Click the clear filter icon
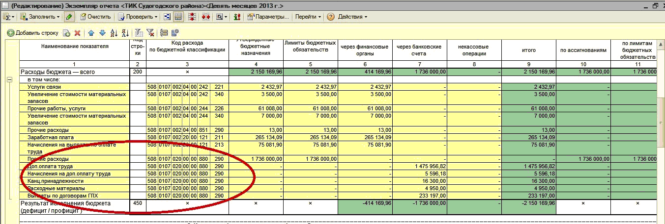This screenshot has height=224, width=665. (x=150, y=33)
